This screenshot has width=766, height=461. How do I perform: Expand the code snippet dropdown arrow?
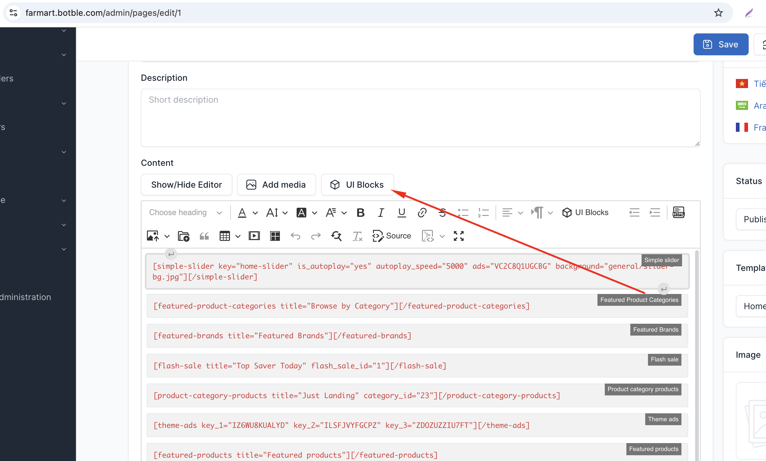pyautogui.click(x=442, y=237)
